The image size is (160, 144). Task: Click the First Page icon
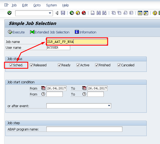pos(113,13)
